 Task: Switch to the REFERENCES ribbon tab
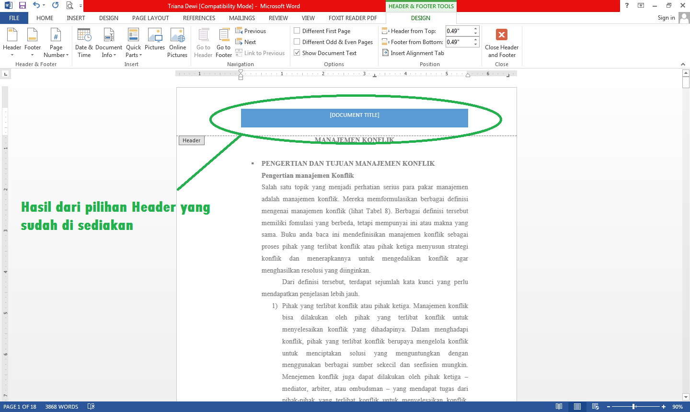[199, 18]
